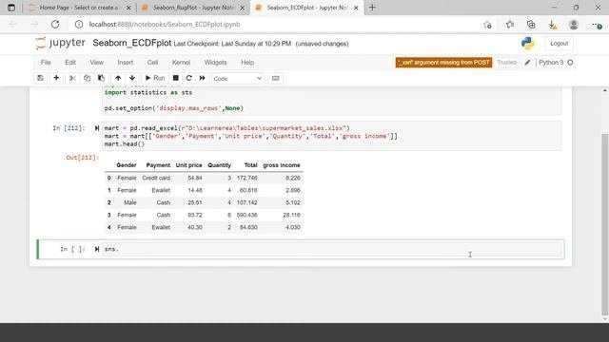Open the cell type Code dropdown

point(237,78)
